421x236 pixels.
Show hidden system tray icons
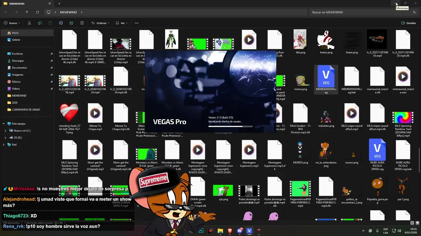363,231
